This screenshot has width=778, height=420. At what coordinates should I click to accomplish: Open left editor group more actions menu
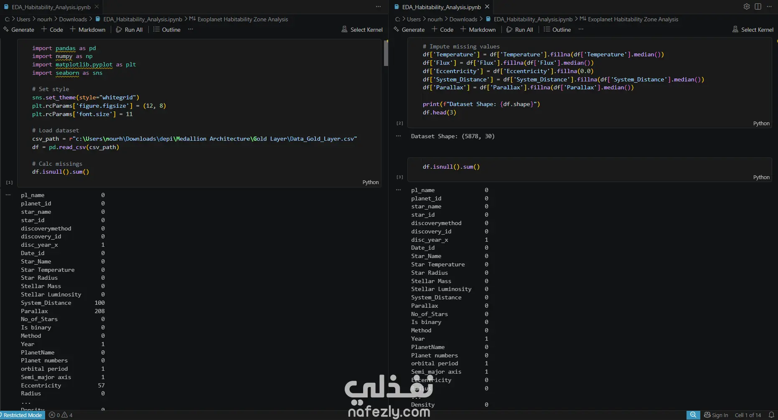click(378, 7)
